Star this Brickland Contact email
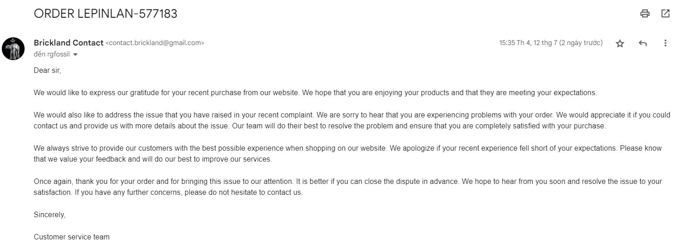 620,44
